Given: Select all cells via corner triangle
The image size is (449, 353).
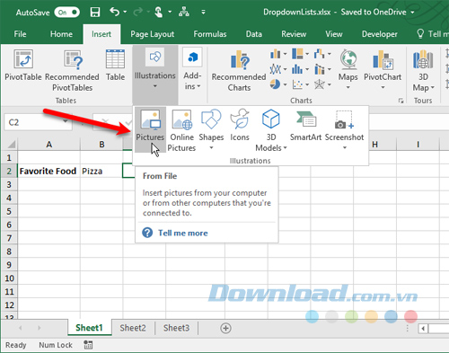Looking at the screenshot, I should click(12, 145).
